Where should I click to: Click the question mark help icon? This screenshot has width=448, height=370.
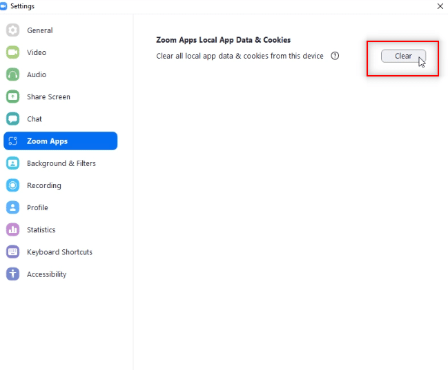click(x=335, y=56)
